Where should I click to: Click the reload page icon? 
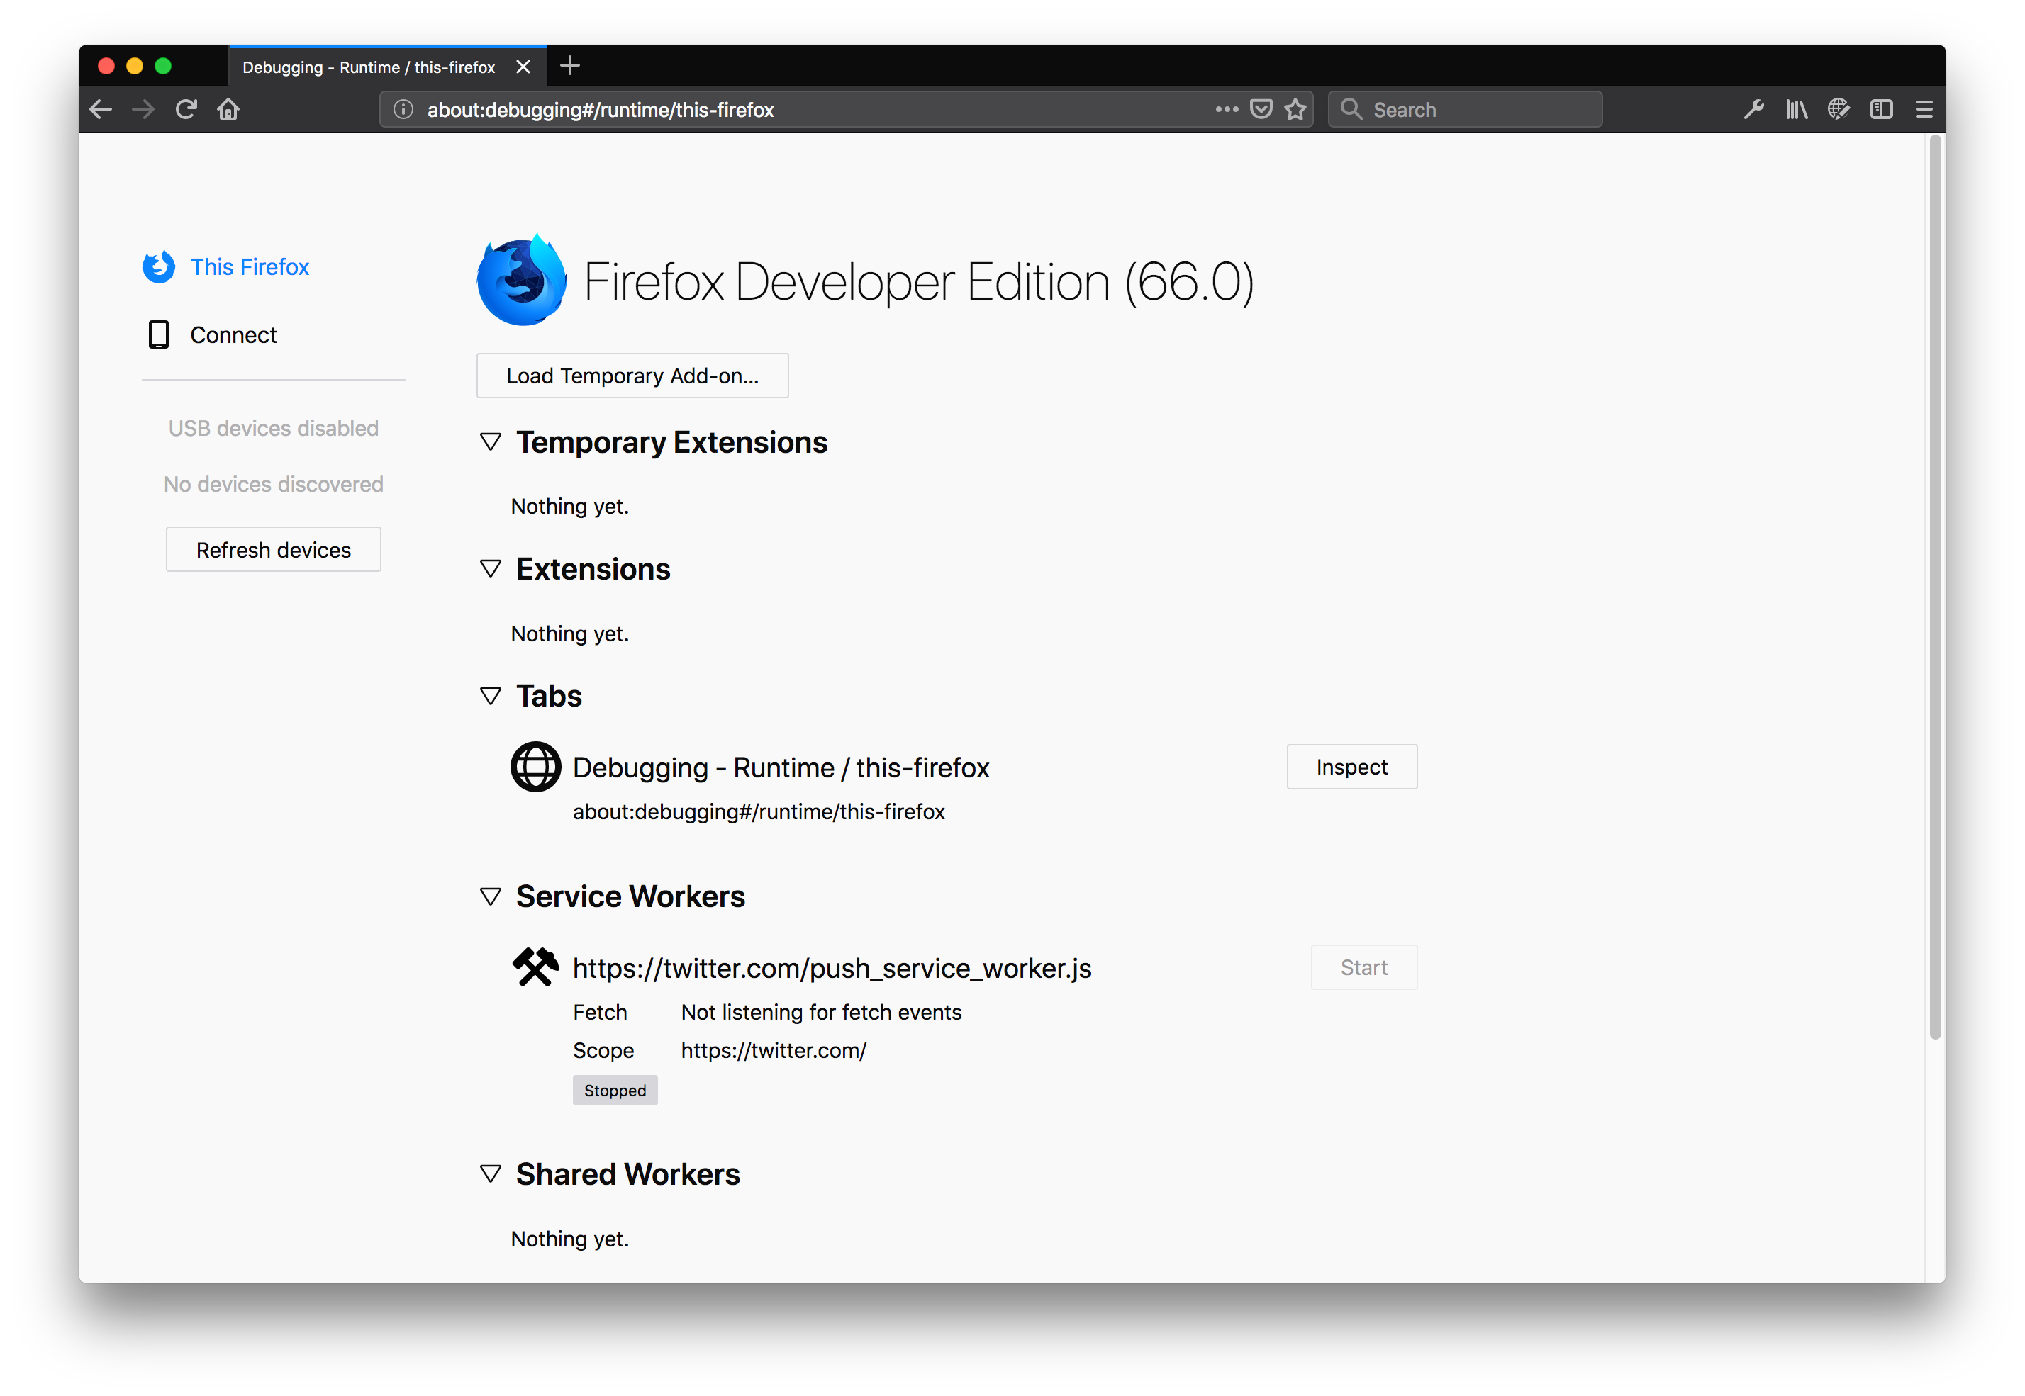pos(186,109)
